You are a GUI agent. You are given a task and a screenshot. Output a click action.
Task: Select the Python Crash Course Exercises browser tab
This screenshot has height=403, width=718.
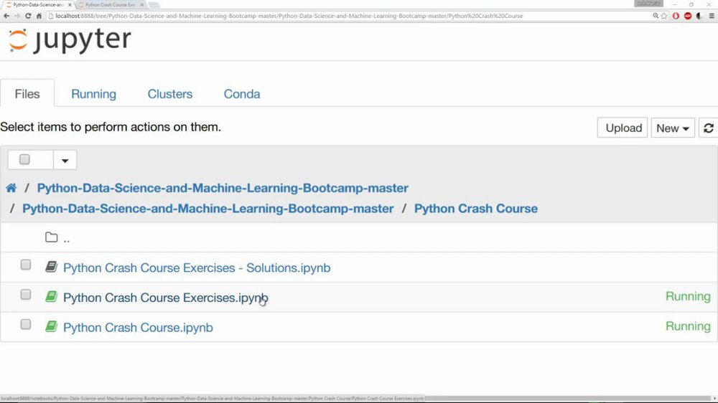109,4
